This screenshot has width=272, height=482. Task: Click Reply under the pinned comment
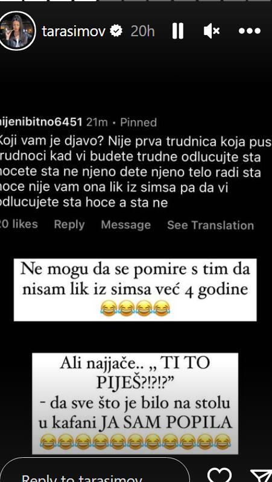(69, 225)
